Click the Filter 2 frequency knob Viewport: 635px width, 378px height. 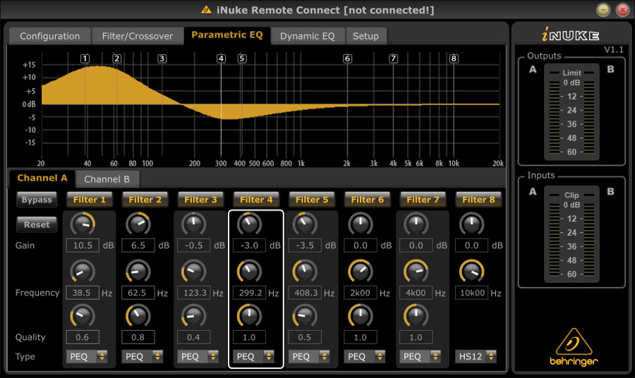(138, 271)
